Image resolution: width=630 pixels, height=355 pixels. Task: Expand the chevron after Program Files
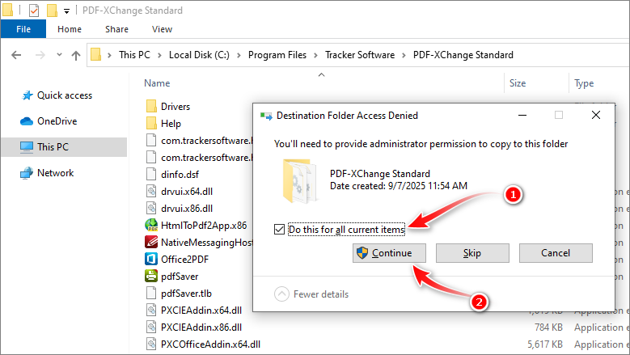pyautogui.click(x=315, y=55)
